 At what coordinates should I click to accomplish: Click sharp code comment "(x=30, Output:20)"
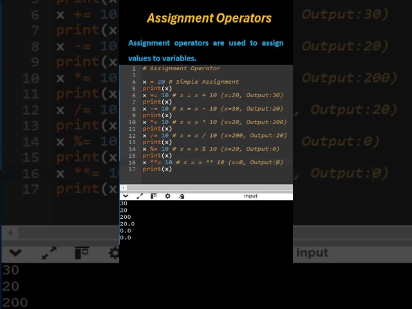tap(252, 109)
